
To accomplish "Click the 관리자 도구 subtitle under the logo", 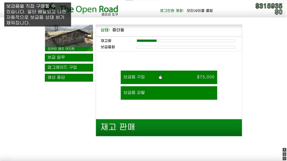I will [110, 15].
